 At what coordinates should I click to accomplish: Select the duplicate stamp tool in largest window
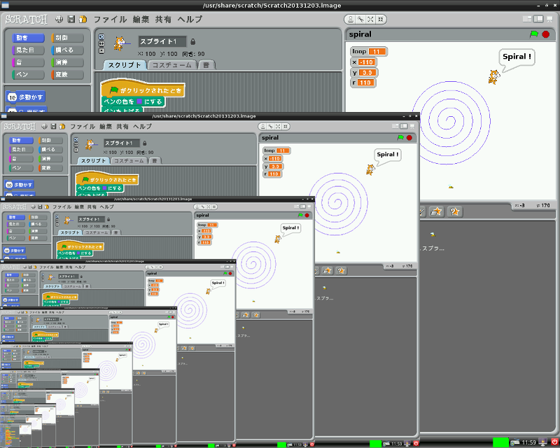click(x=351, y=20)
